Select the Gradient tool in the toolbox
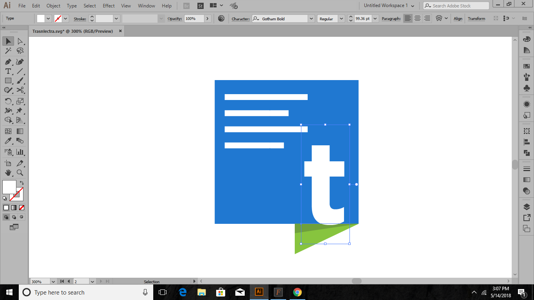This screenshot has height=300, width=534. (x=20, y=131)
